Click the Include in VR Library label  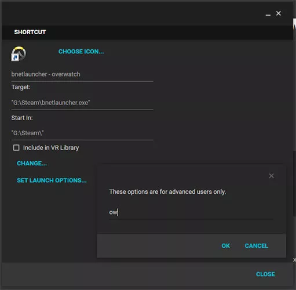click(x=51, y=148)
